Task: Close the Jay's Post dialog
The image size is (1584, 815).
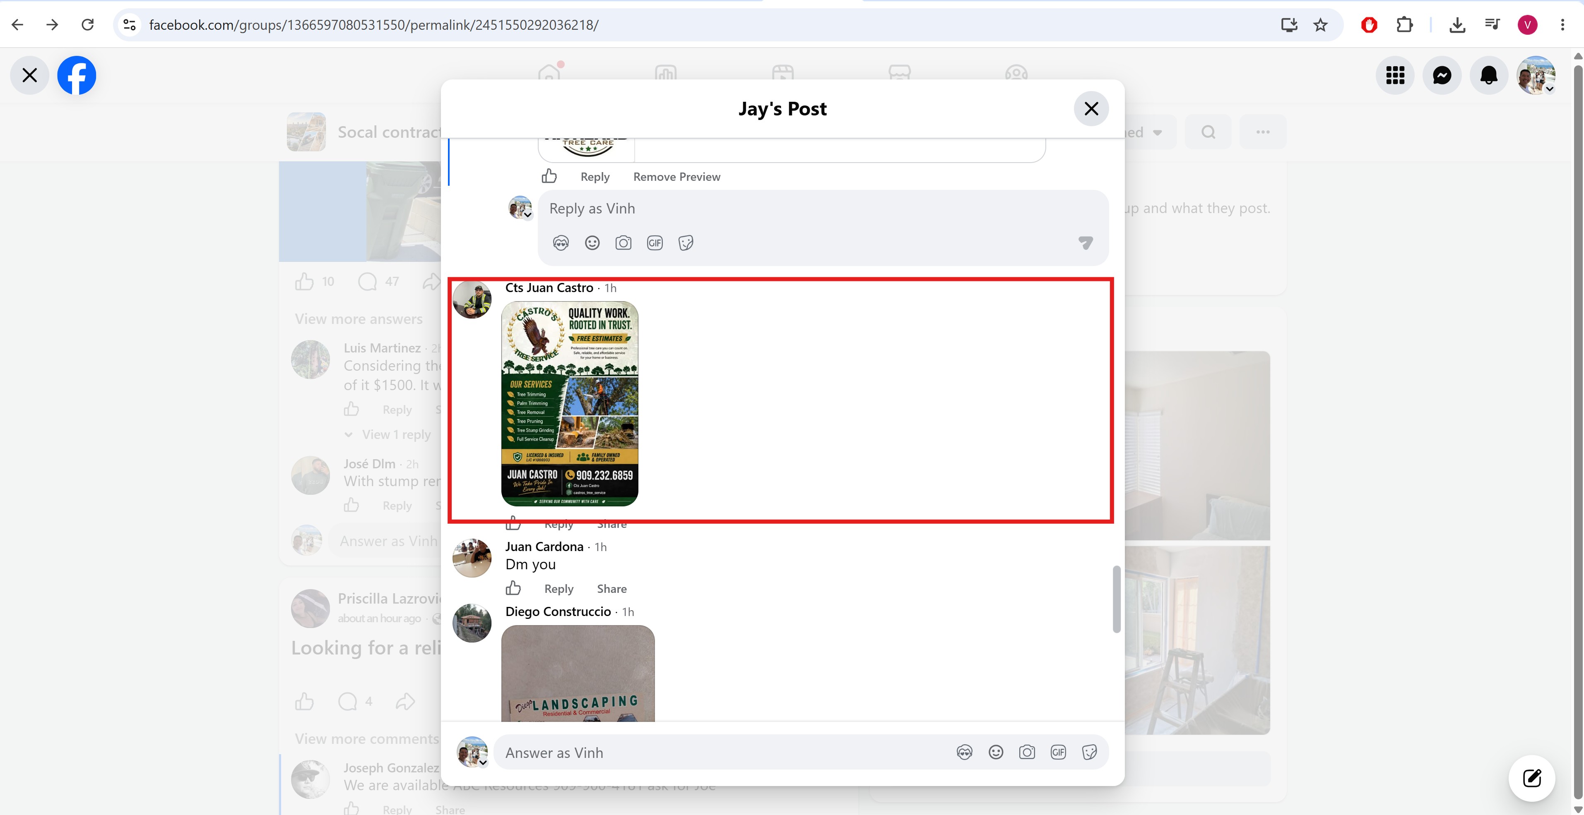Action: coord(1091,109)
